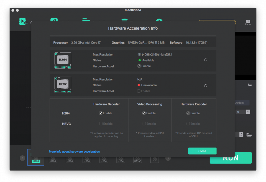Show next output profiles arrow
The height and width of the screenshot is (182, 266).
click(168, 158)
